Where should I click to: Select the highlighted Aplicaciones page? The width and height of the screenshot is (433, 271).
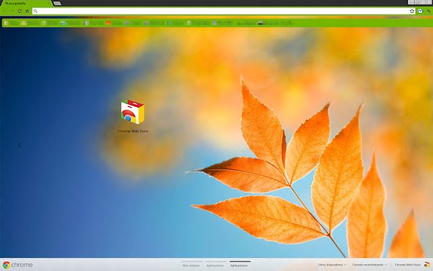click(239, 266)
